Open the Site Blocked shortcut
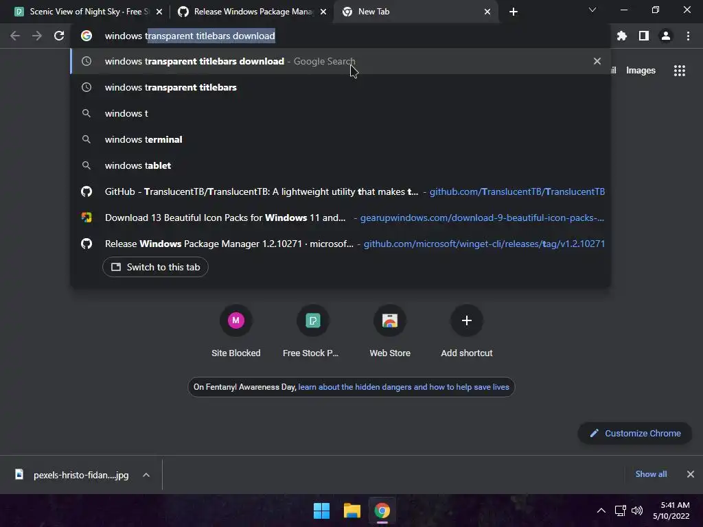Image resolution: width=703 pixels, height=527 pixels. (x=236, y=331)
